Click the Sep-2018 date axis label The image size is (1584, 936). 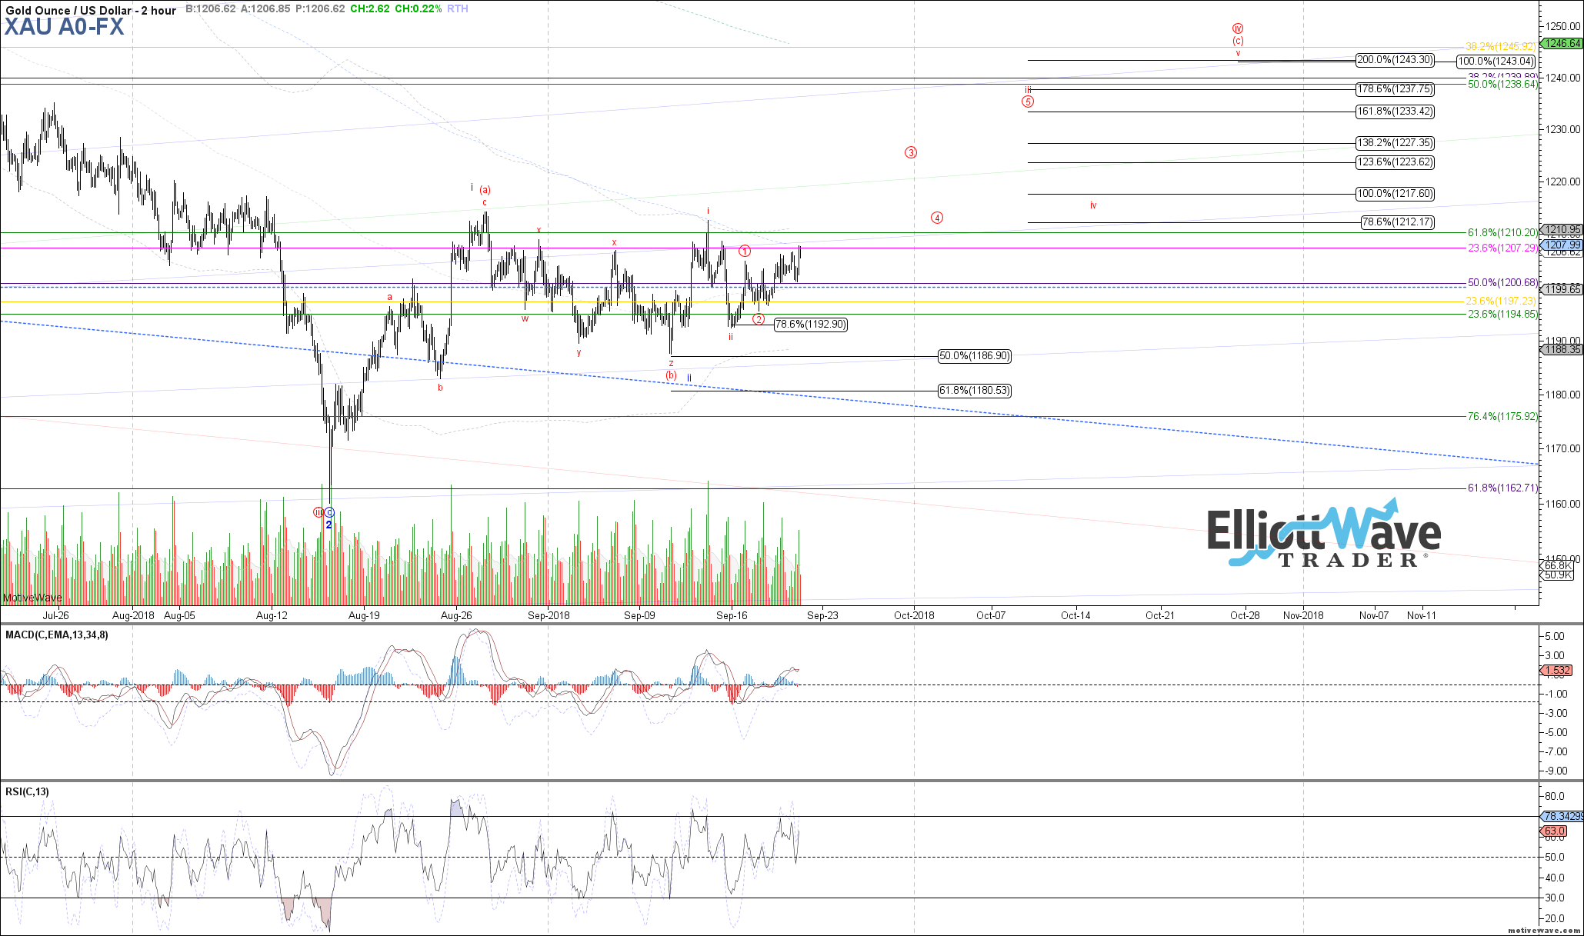coord(549,615)
